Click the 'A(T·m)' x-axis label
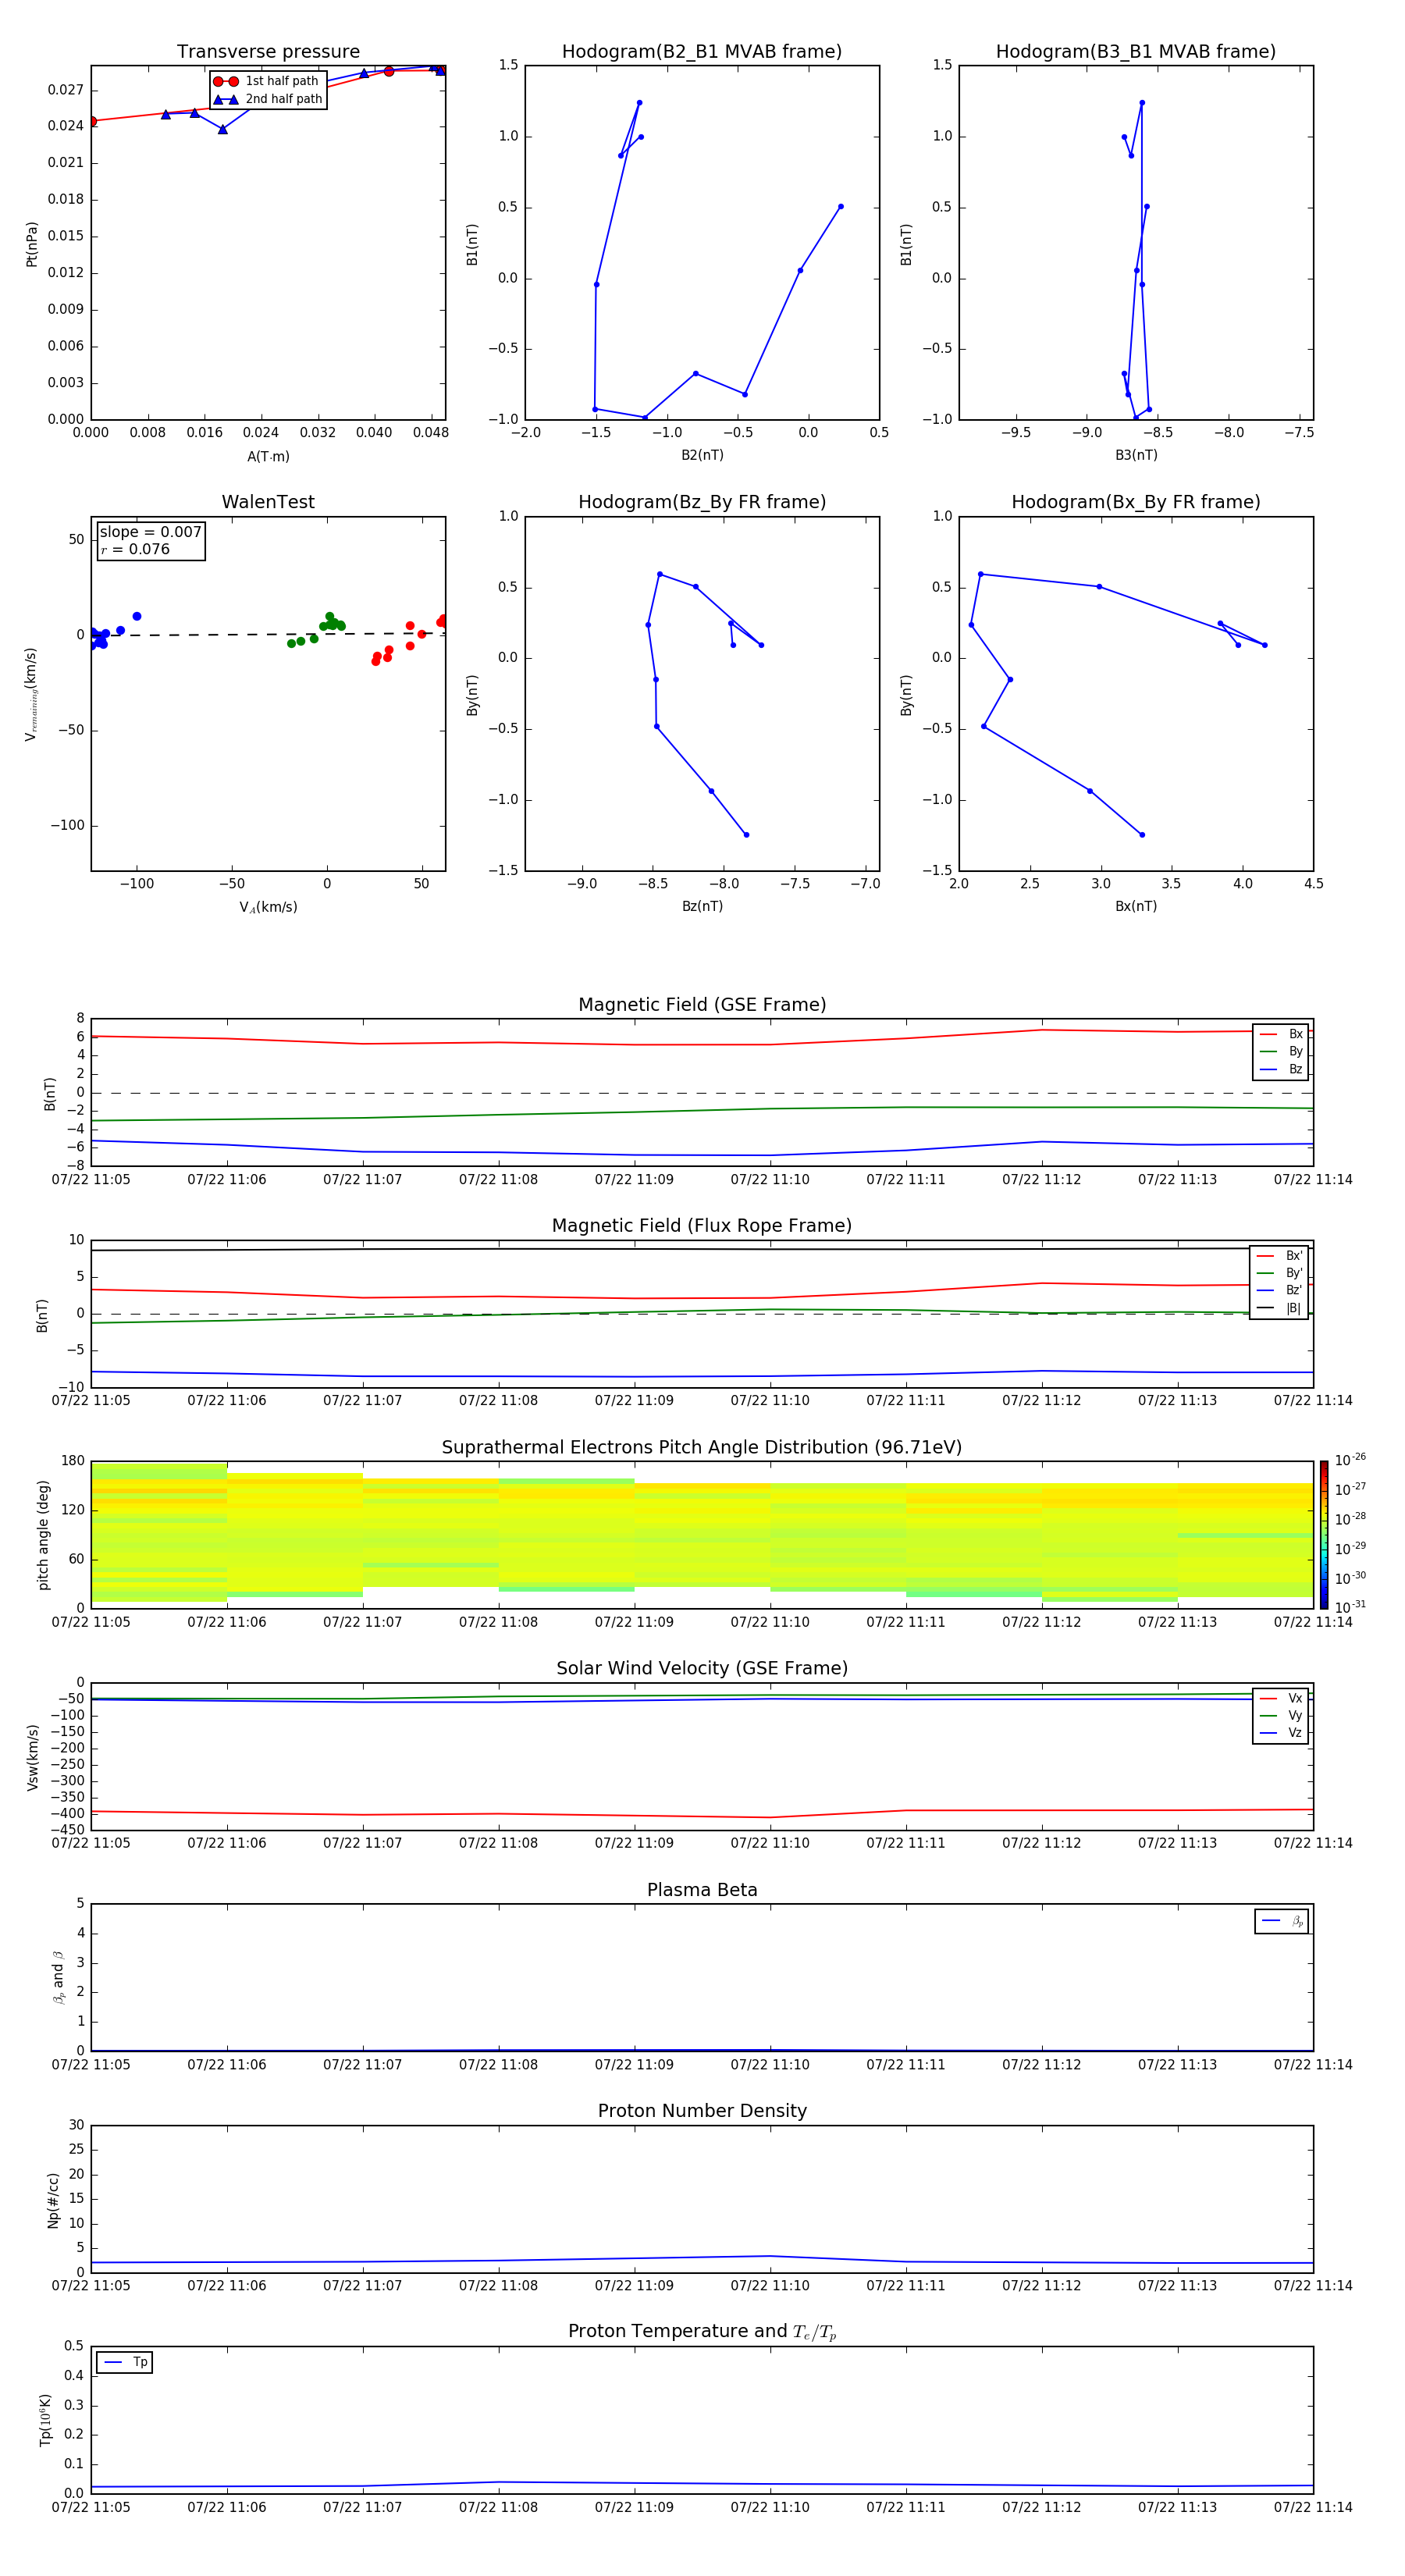This screenshot has width=1405, height=2576. pyautogui.click(x=268, y=456)
